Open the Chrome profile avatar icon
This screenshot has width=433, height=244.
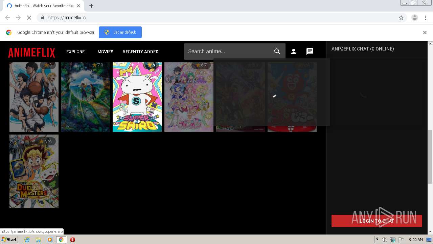tap(415, 18)
